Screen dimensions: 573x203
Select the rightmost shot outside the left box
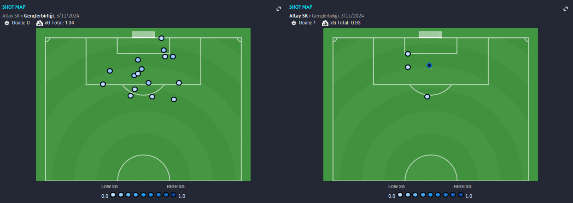click(x=174, y=99)
